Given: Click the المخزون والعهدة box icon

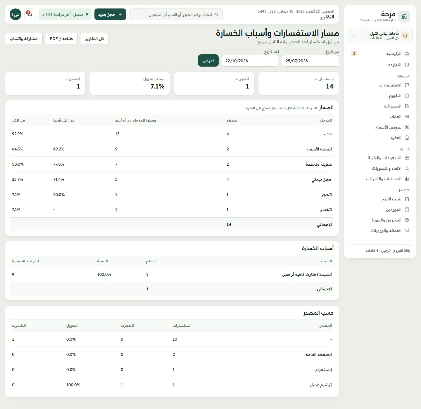Looking at the screenshot, I should click(x=407, y=220).
